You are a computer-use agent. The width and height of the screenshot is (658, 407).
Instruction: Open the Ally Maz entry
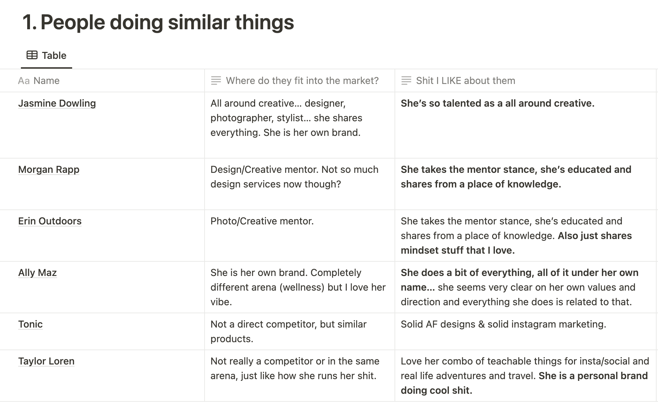[37, 272]
